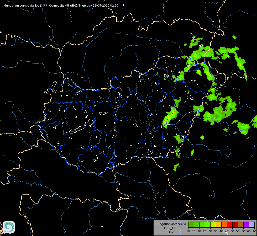Click the 25–30 dBZ bright green swatch
This screenshot has width=257, height=236.
(x=207, y=224)
